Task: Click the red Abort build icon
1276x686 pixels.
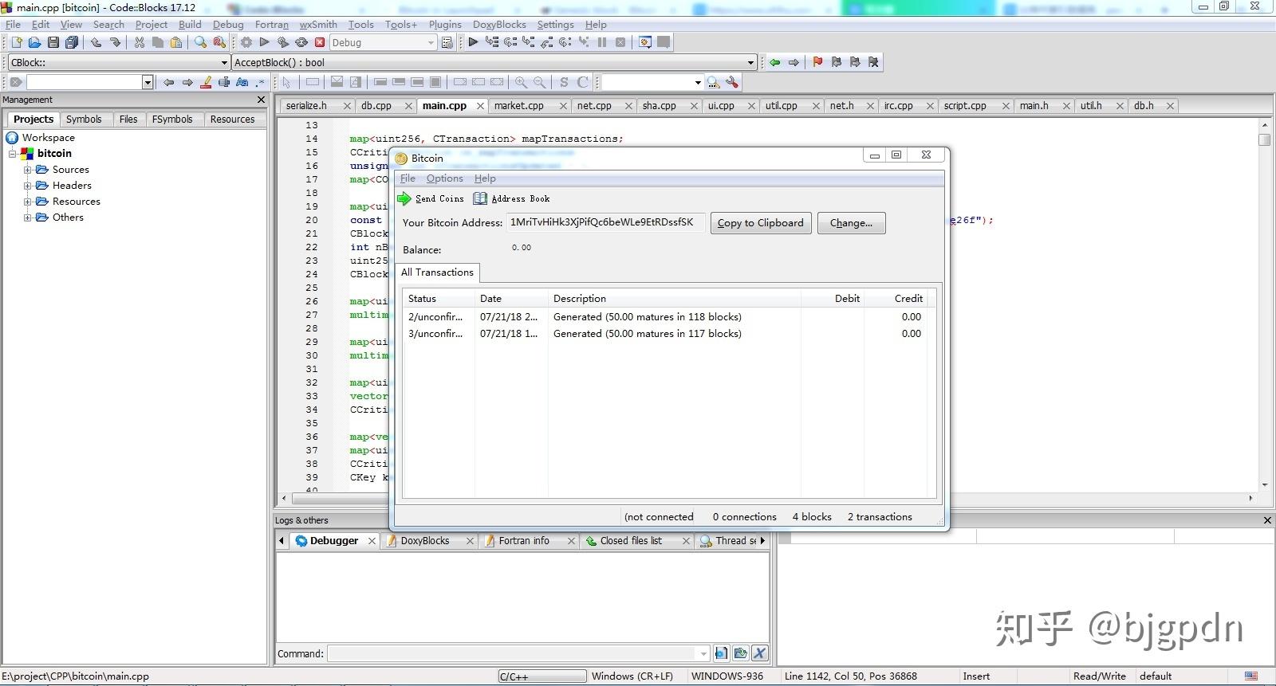Action: pyautogui.click(x=320, y=42)
